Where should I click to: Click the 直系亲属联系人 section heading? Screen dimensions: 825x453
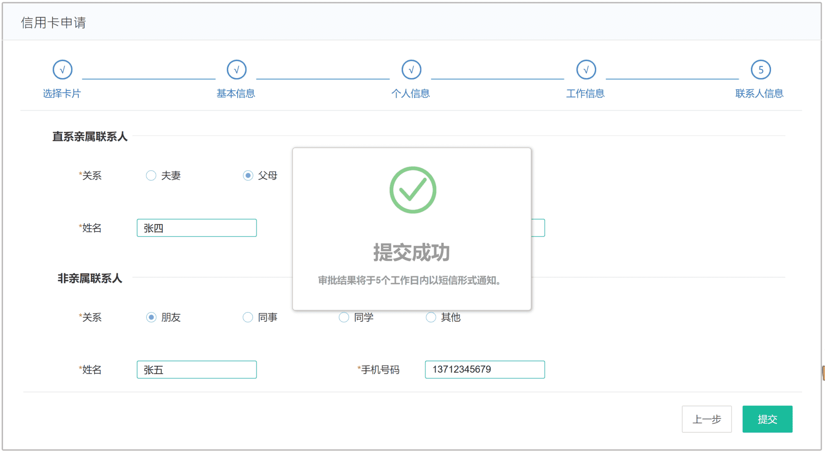click(90, 137)
